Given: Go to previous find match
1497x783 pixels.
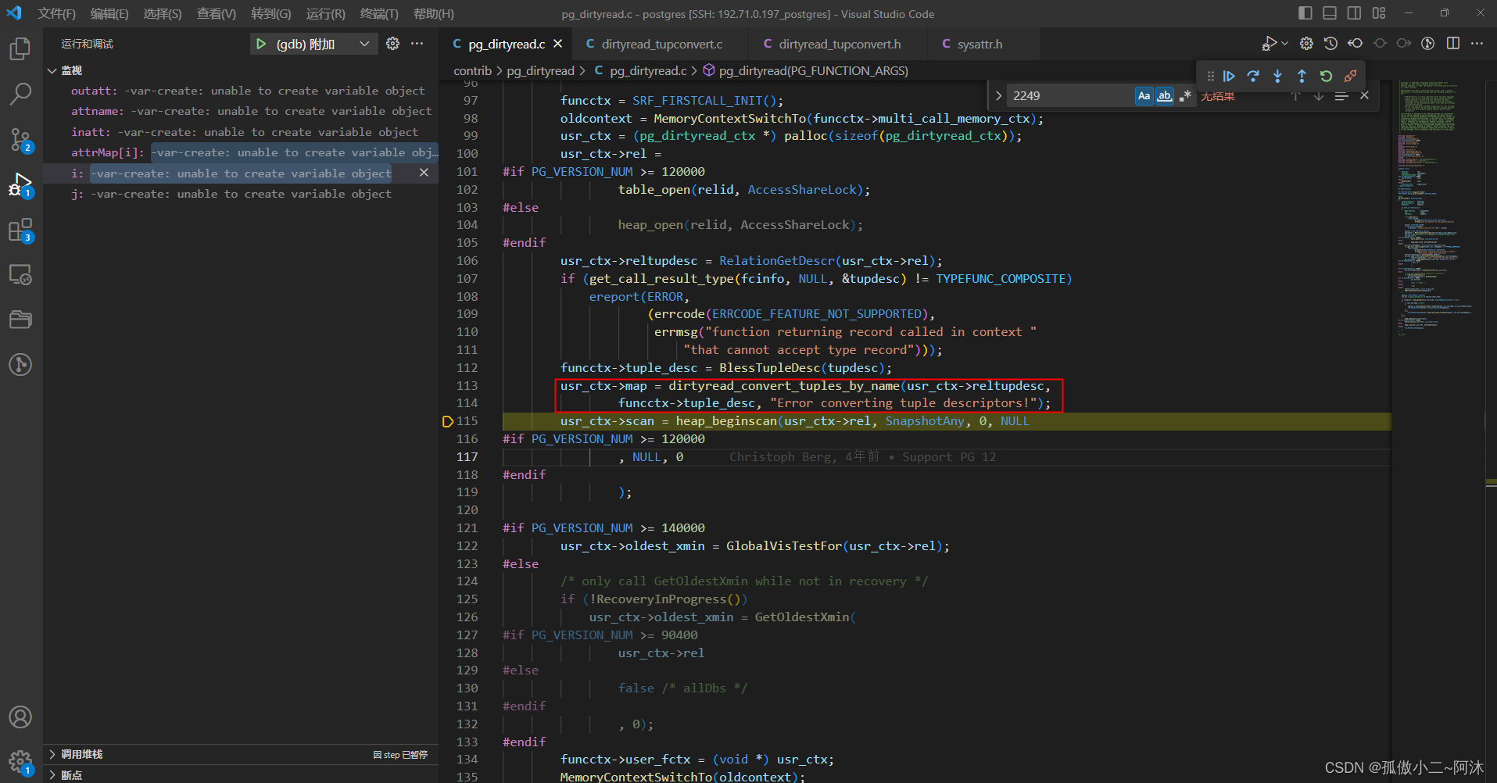Looking at the screenshot, I should pos(1295,95).
